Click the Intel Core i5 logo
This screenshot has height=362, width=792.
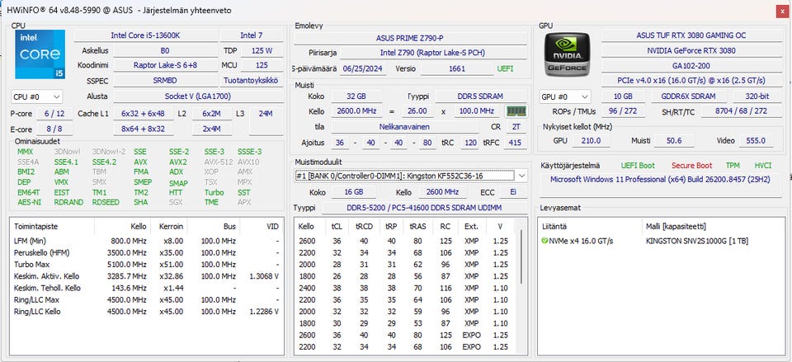pyautogui.click(x=40, y=54)
